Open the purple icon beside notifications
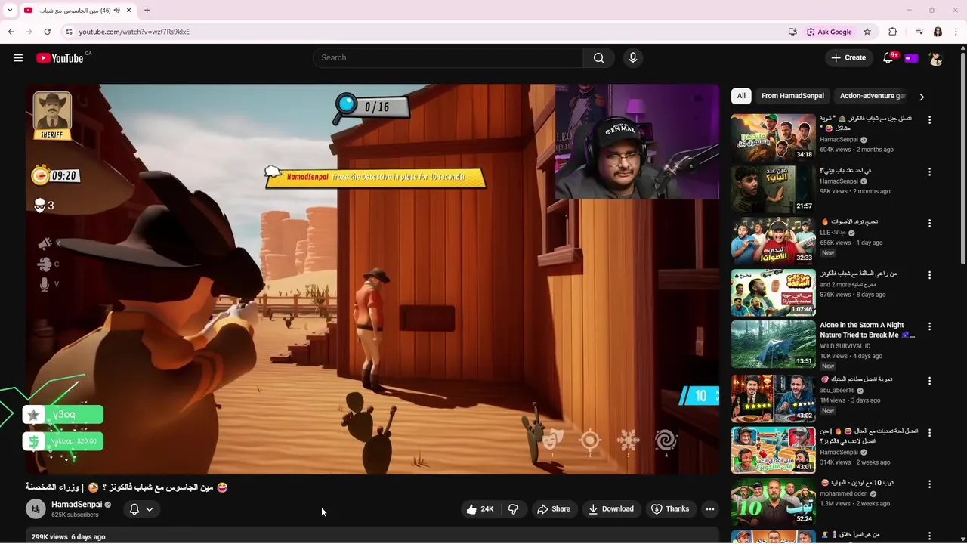 click(911, 58)
